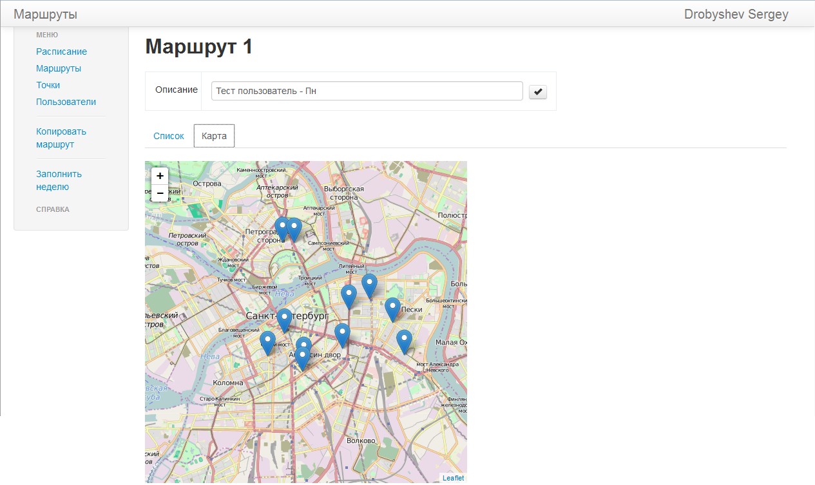Click right marker of the Петроградская сторона pair
The height and width of the screenshot is (485, 815).
coord(294,229)
